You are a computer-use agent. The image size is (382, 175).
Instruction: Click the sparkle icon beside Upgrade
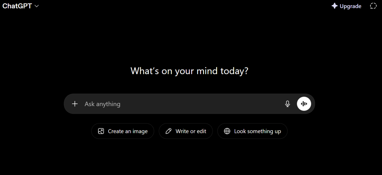(x=335, y=6)
